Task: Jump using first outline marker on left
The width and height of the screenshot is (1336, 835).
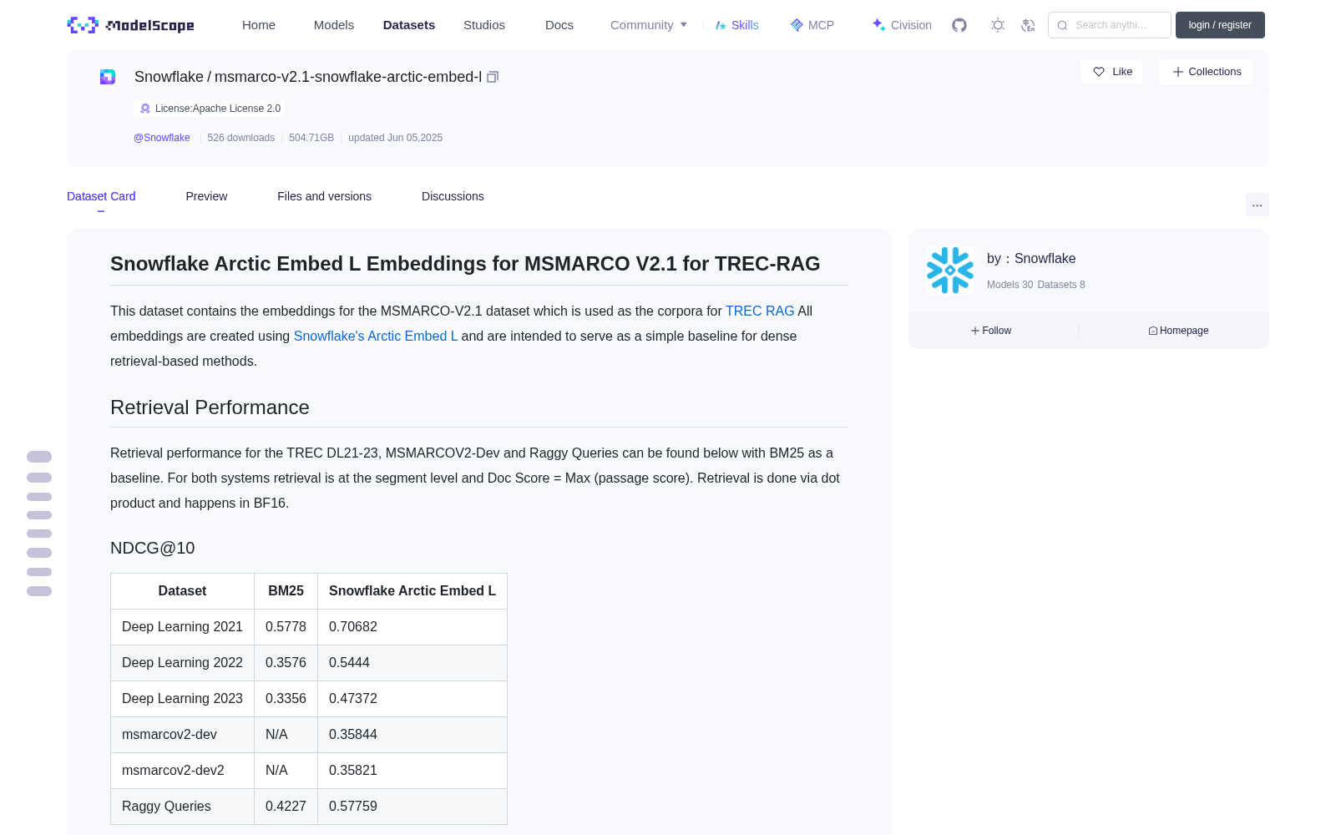Action: click(39, 457)
